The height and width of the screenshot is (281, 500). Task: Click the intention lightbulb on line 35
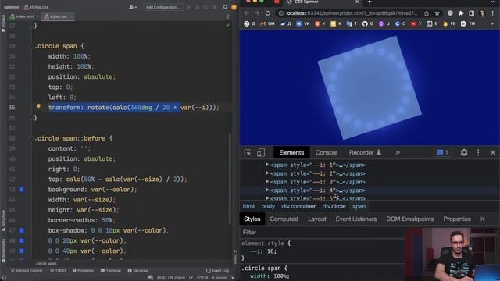[x=38, y=106]
